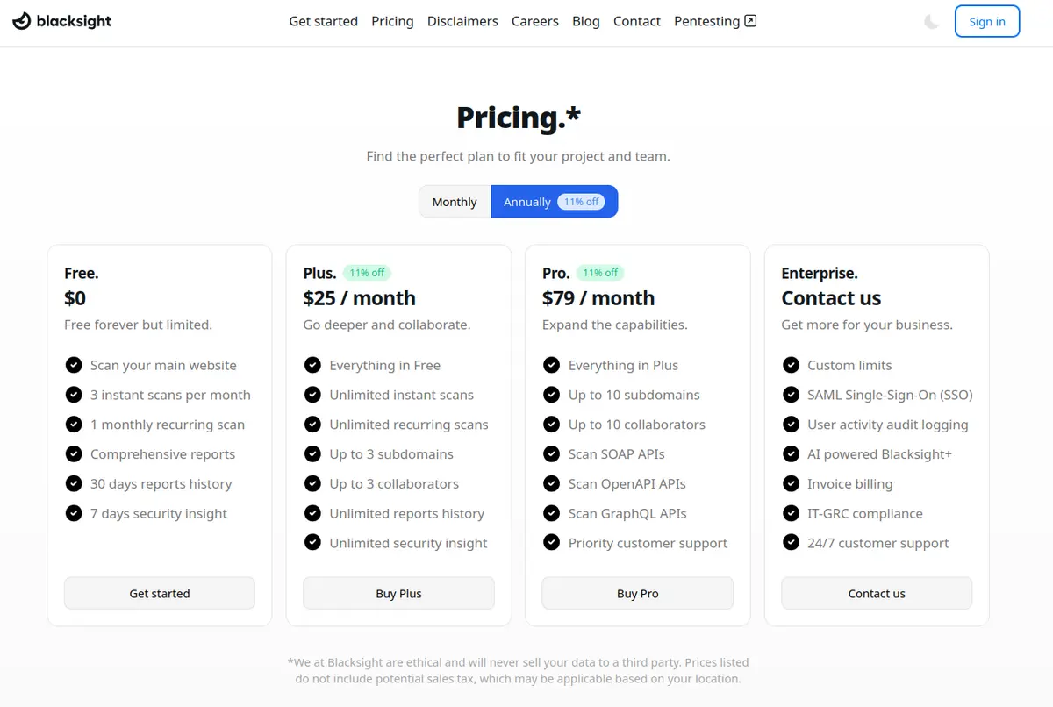Open the Careers nav link

click(534, 21)
